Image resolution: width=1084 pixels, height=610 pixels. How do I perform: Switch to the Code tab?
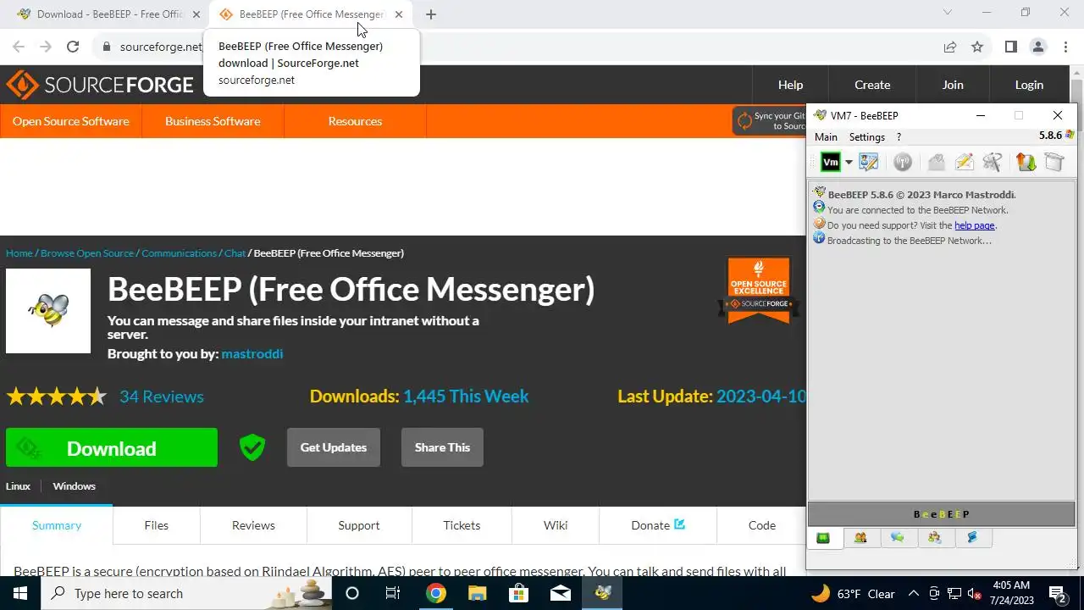[762, 525]
